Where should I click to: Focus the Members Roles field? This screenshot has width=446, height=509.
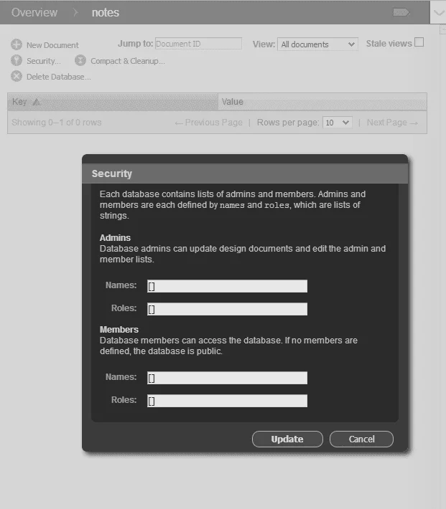click(227, 401)
